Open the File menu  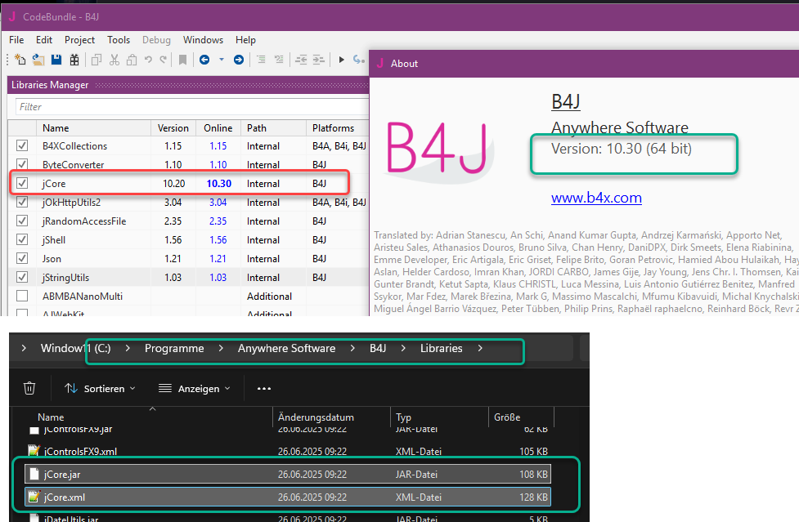point(16,40)
